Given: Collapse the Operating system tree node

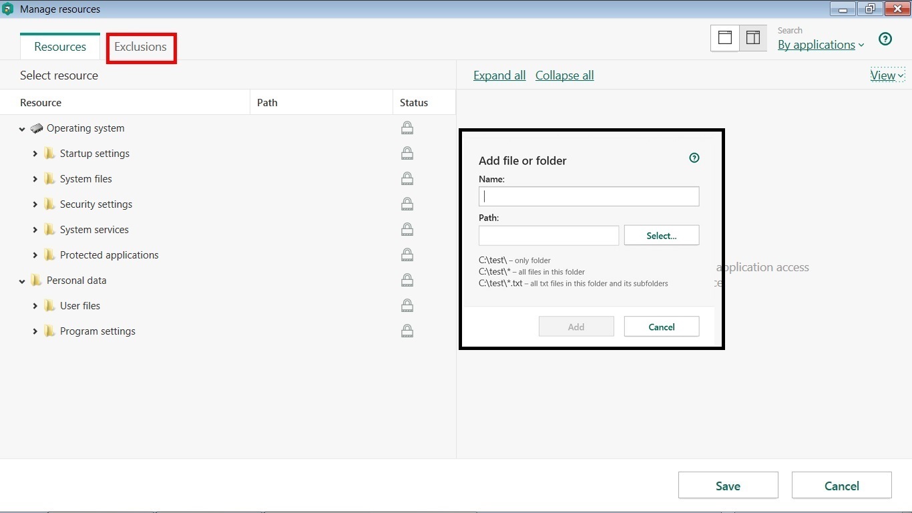Looking at the screenshot, I should [22, 129].
